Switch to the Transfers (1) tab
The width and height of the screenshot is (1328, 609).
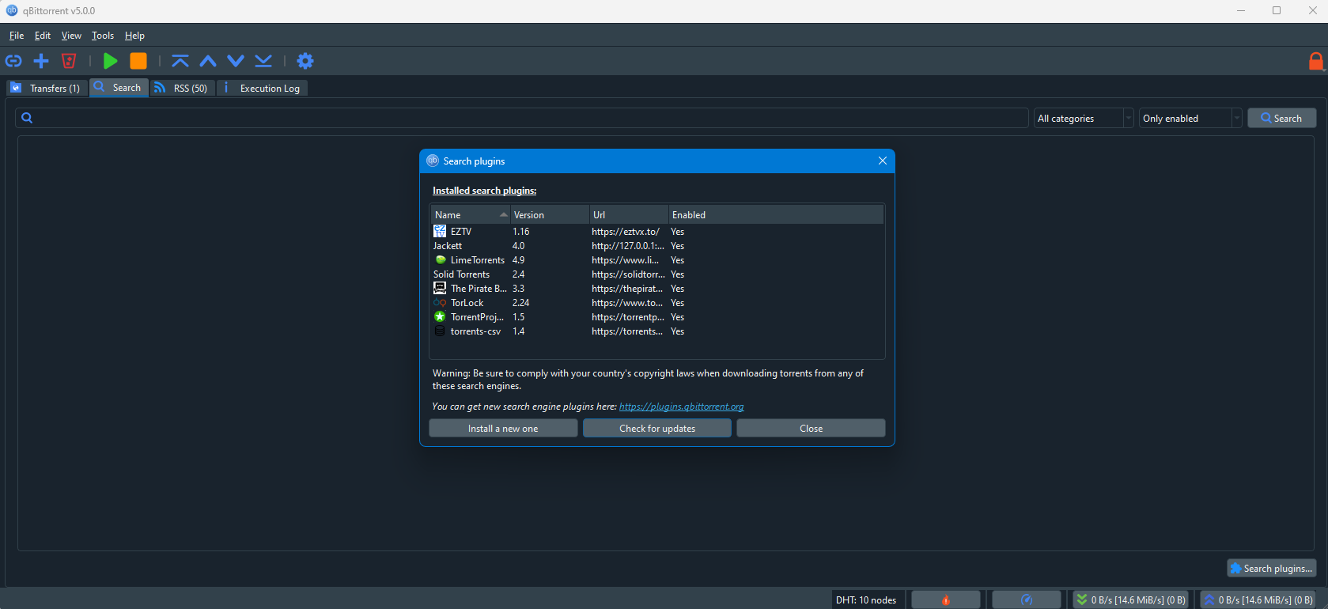pos(46,88)
